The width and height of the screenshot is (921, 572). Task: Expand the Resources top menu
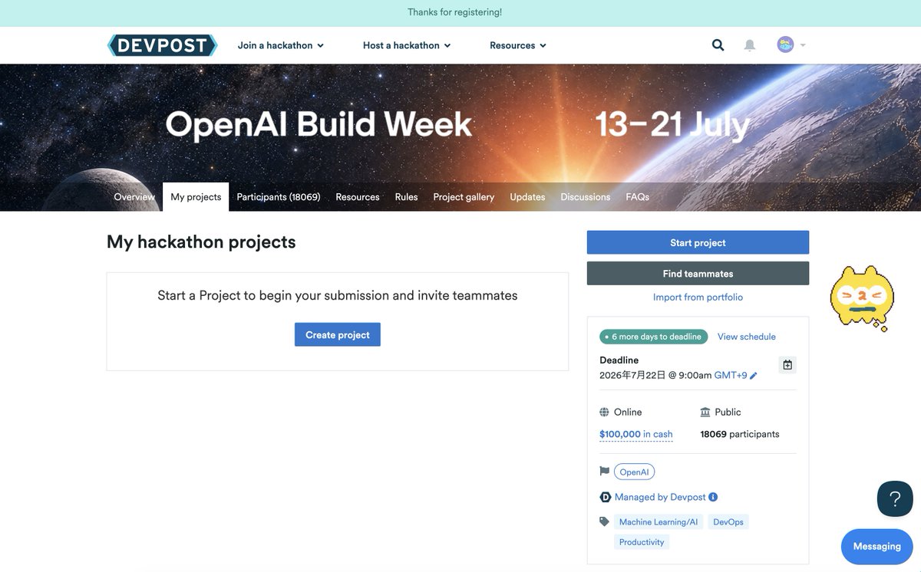point(518,45)
